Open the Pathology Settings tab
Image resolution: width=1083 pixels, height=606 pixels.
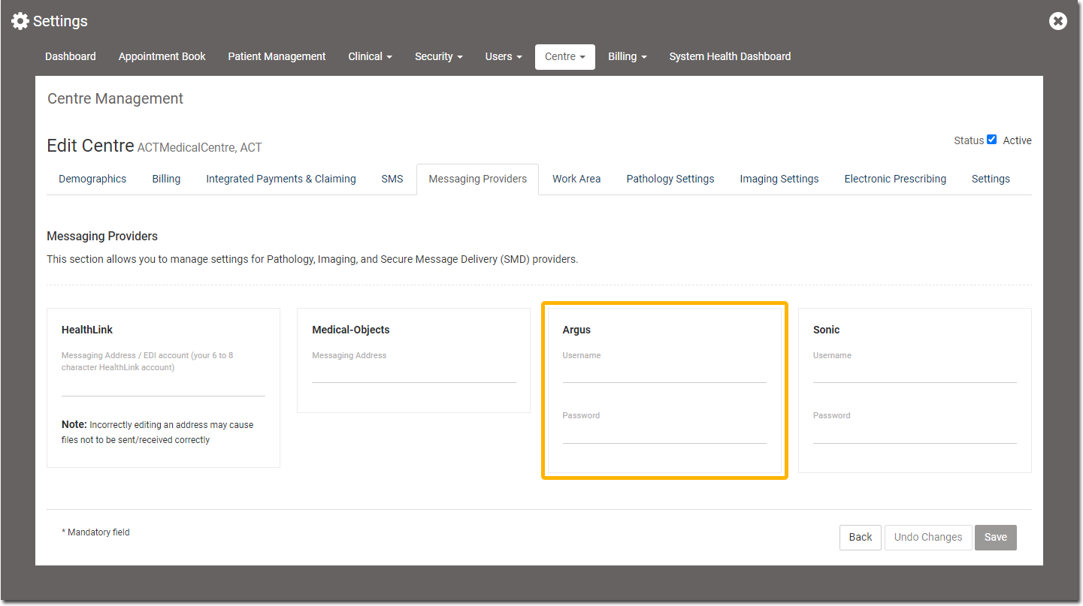pyautogui.click(x=670, y=179)
